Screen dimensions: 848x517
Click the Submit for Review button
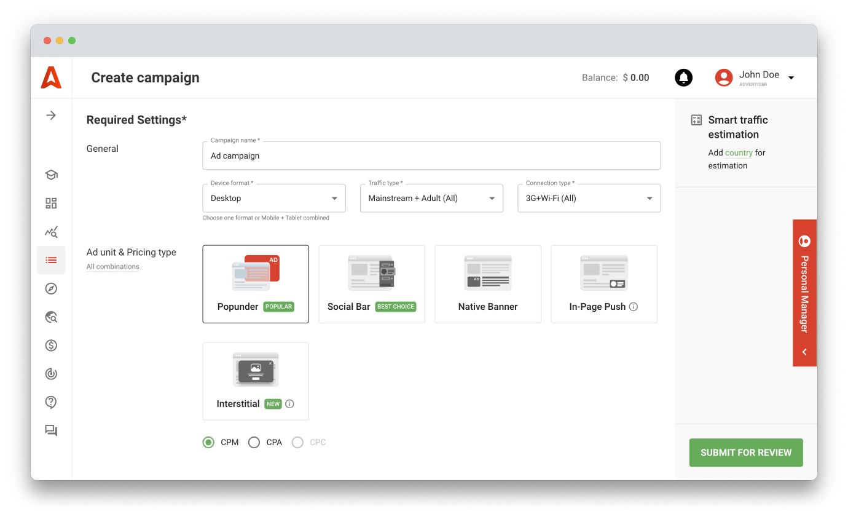745,452
